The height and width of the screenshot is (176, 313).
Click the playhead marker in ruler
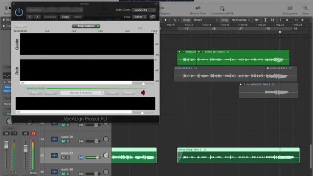click(280, 32)
